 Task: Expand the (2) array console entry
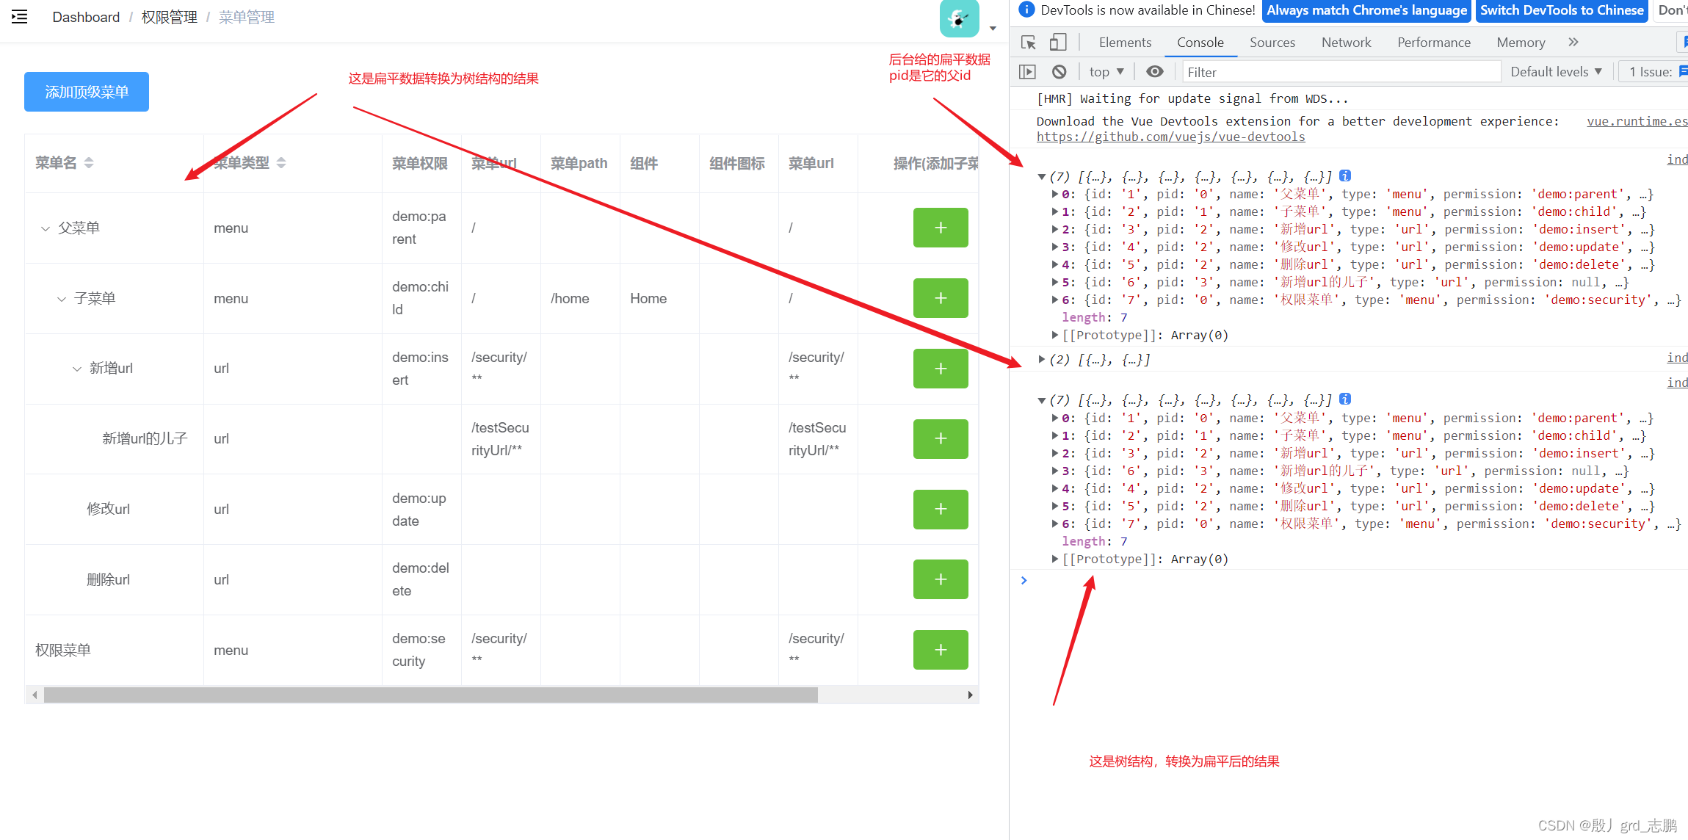click(x=1042, y=360)
